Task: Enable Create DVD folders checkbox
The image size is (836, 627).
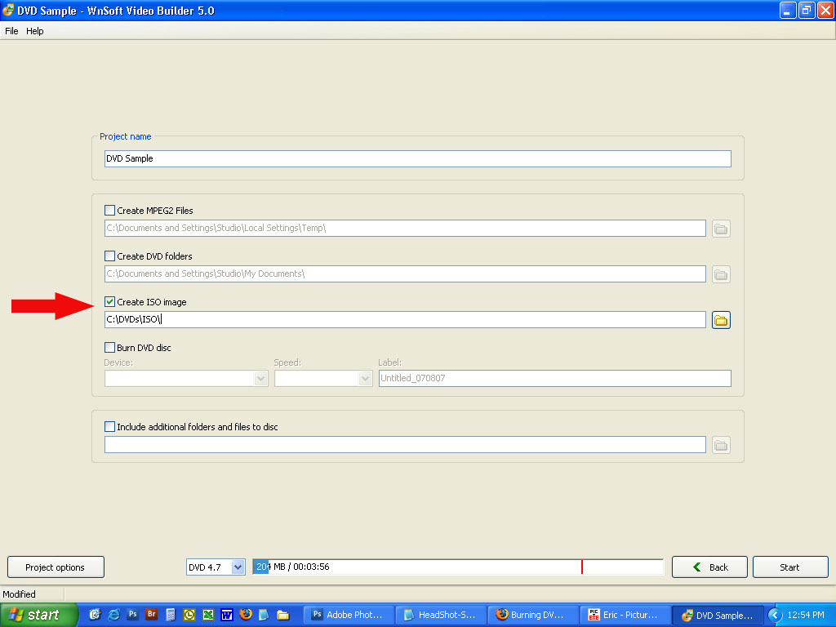Action: 110,256
